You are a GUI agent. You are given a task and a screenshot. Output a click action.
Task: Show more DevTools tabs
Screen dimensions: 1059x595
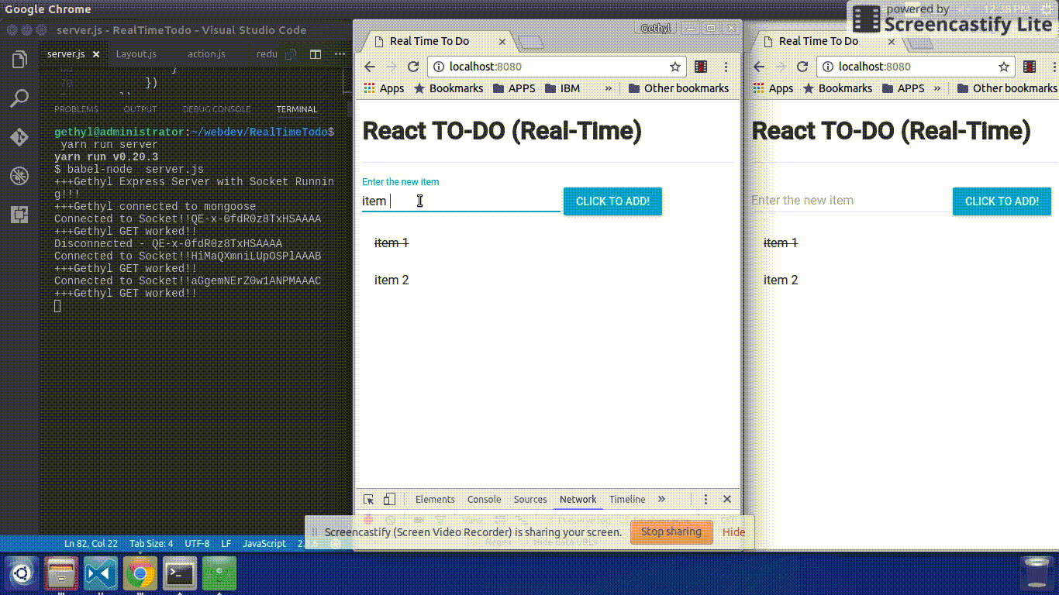[x=661, y=500]
